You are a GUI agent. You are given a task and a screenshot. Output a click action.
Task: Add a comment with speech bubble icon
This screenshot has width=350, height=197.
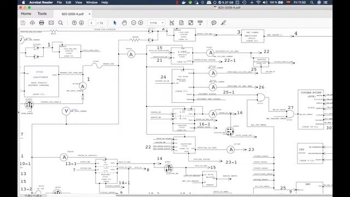[x=214, y=23]
